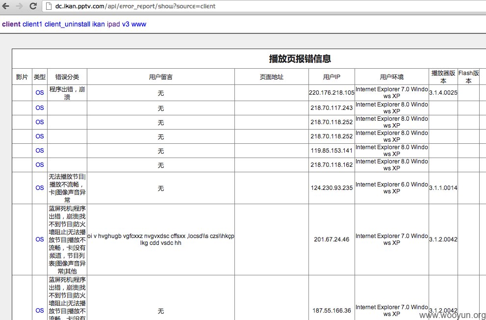
Task: Click the 用户留言 column header
Action: 160,77
